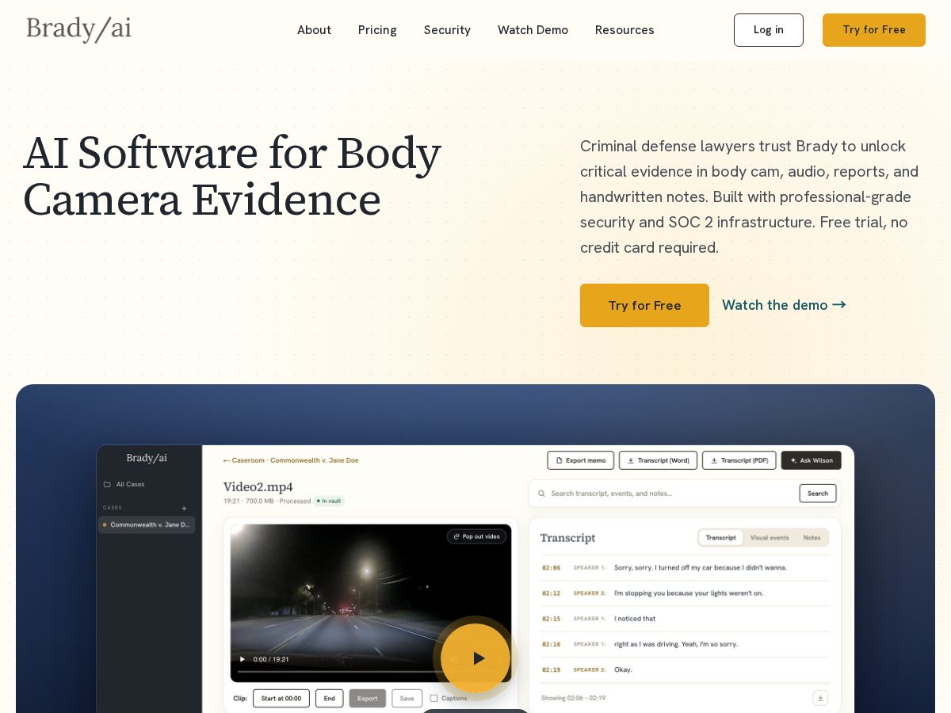Open the Resources menu
Viewport: 951px width, 713px height.
[x=624, y=30]
